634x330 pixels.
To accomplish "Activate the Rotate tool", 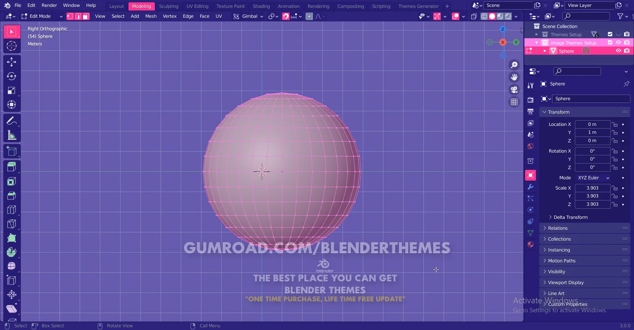I will pos(11,76).
